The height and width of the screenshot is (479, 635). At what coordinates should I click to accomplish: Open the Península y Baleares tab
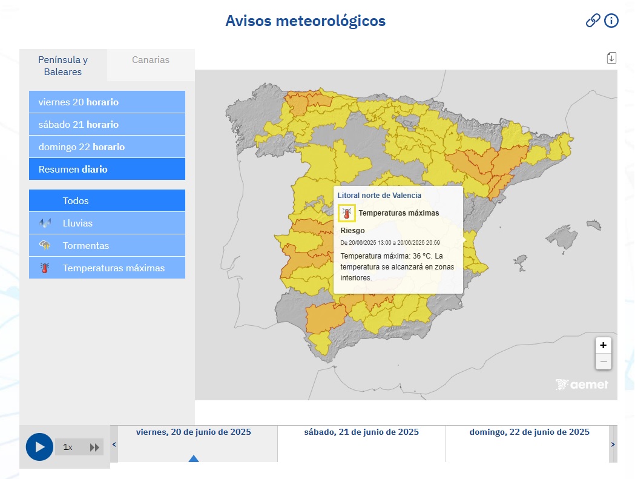pyautogui.click(x=62, y=65)
